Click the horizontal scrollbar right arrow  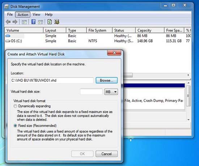pos(189,75)
